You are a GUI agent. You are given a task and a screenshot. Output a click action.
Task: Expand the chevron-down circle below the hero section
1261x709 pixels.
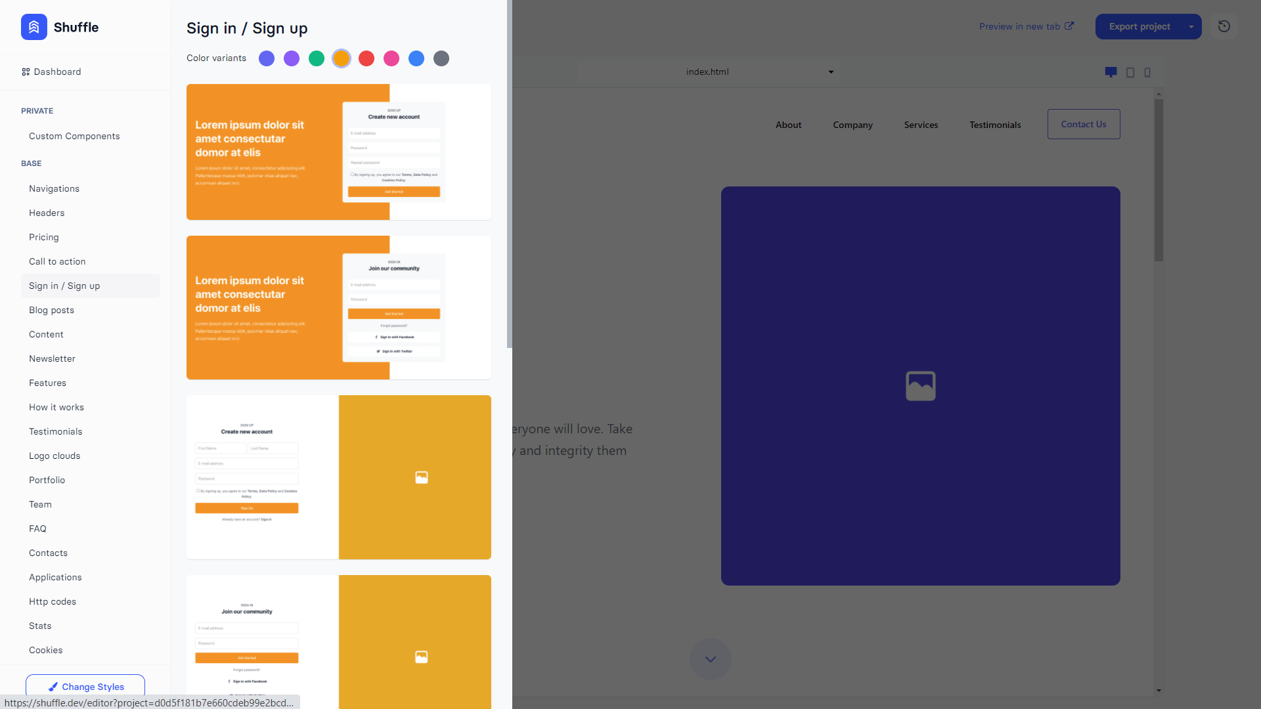[710, 658]
